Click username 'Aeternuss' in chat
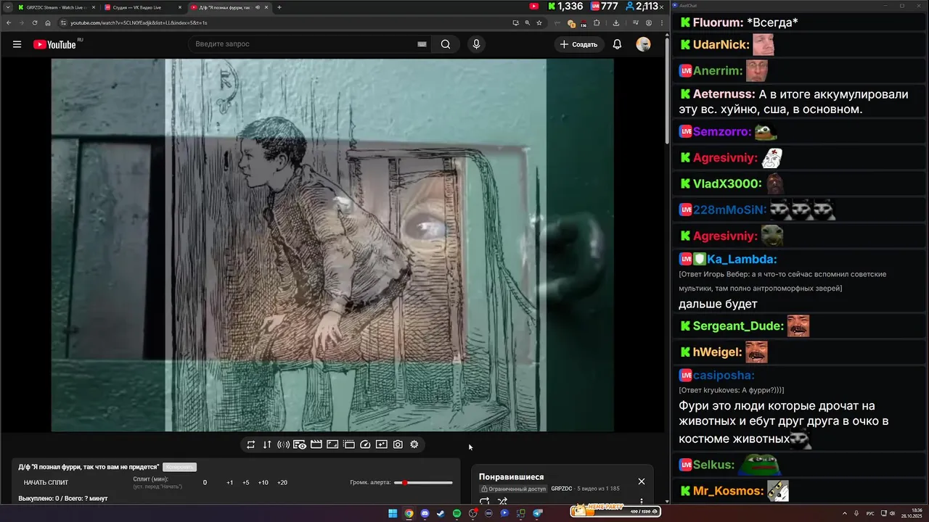The width and height of the screenshot is (929, 522). point(724,94)
